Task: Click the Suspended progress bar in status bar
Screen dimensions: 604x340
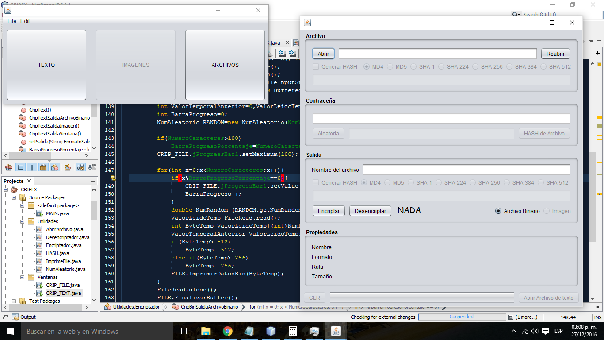Action: coord(462,317)
